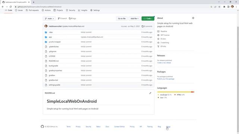
Task: Open Chrome three-dot menu
Action: point(236,7)
